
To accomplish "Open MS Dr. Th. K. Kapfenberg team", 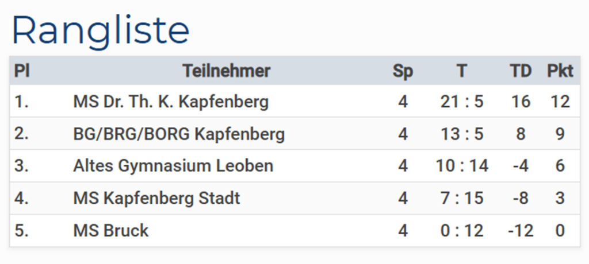I will 171,102.
